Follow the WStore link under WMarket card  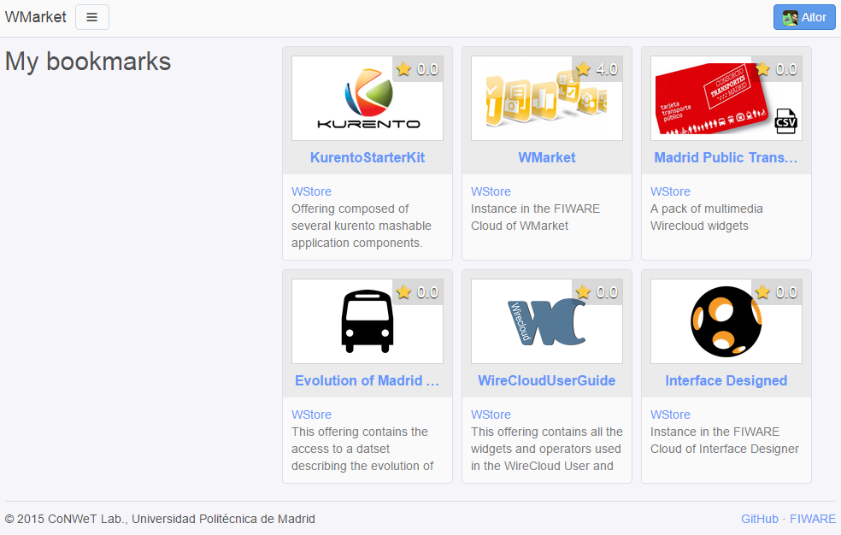(491, 191)
